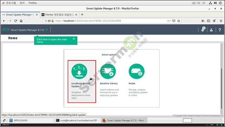This screenshot has width=225, height=127.
Task: Open the network status icon
Action: point(210,3)
